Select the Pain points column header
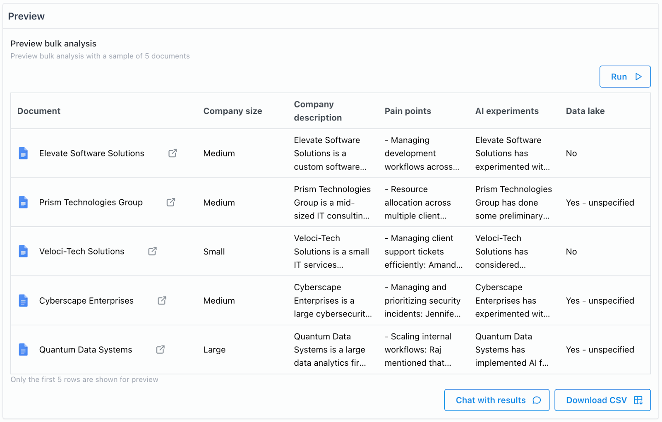 pos(408,111)
